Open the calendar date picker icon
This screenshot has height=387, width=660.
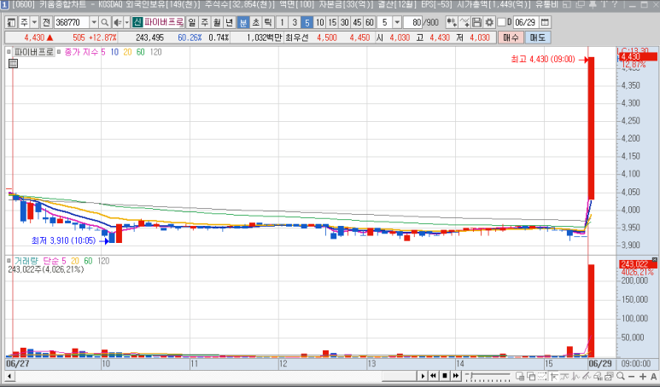coord(545,22)
